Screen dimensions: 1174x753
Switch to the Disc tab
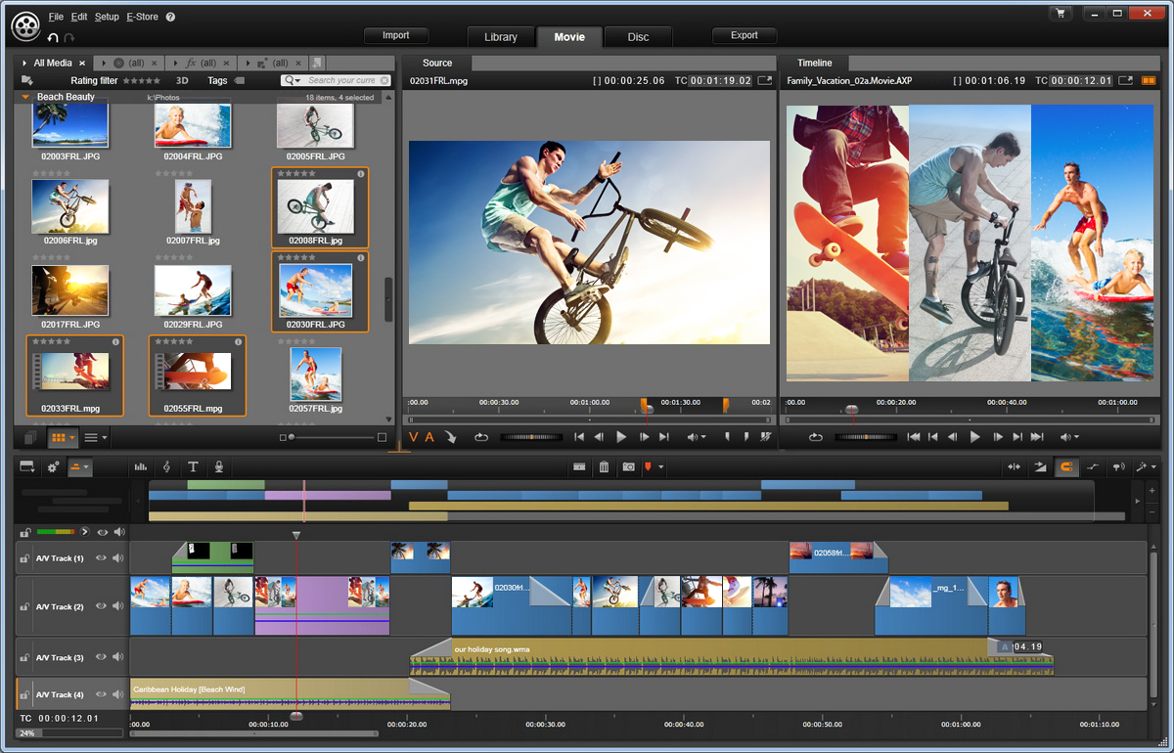pyautogui.click(x=638, y=37)
